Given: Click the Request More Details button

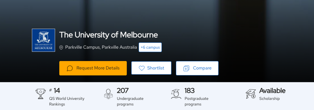Looking at the screenshot, I should [93, 68].
